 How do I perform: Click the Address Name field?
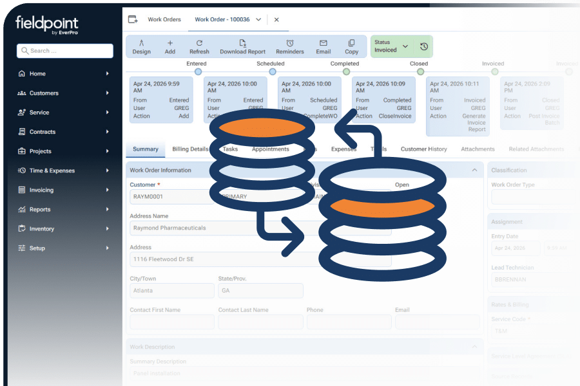[x=260, y=228]
